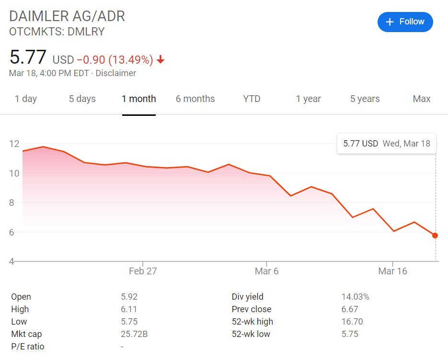This screenshot has height=360, width=448.
Task: View the 5 years price history
Action: (x=365, y=99)
